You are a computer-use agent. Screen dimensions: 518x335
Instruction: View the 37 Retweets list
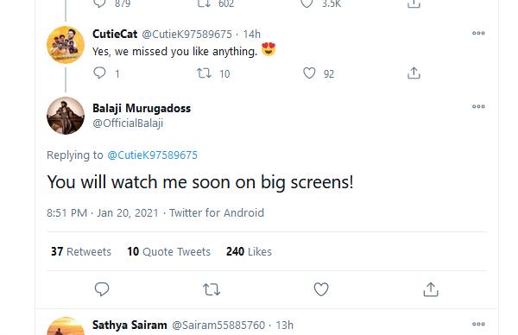point(81,252)
